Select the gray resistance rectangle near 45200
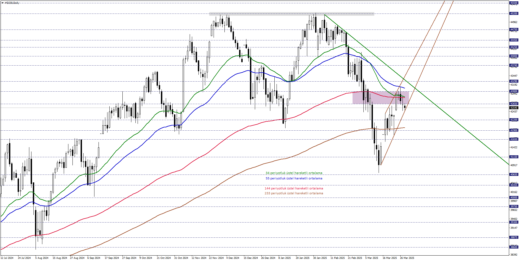This screenshot has width=520, height=261. point(291,14)
